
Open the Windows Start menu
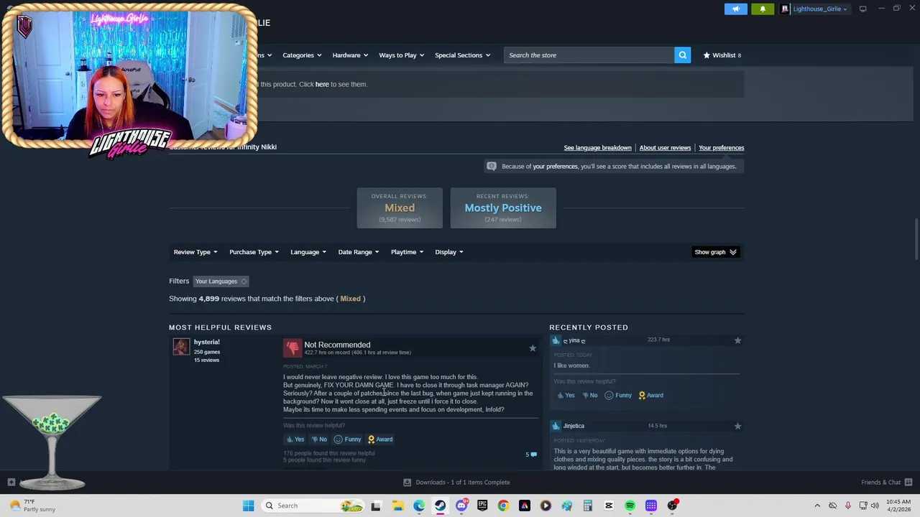[248, 506]
